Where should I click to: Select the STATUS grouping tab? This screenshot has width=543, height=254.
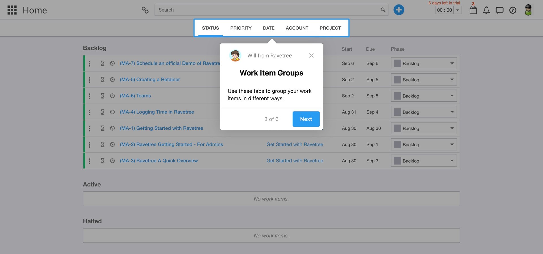pos(210,28)
